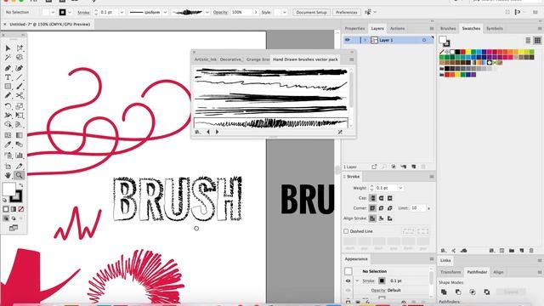Select the Zoom magnifier tool
This screenshot has height=306, width=544.
point(19,176)
